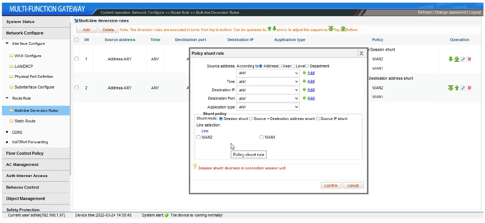Click red delete icon for rule 2
The image size is (485, 223).
click(x=469, y=88)
